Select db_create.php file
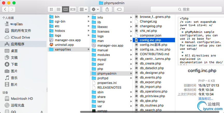Viewport: 224px width, 113px height. tap(154, 63)
